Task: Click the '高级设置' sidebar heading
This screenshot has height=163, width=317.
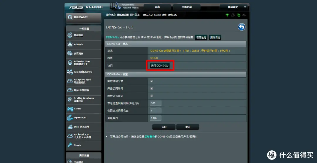Action: [x=84, y=156]
